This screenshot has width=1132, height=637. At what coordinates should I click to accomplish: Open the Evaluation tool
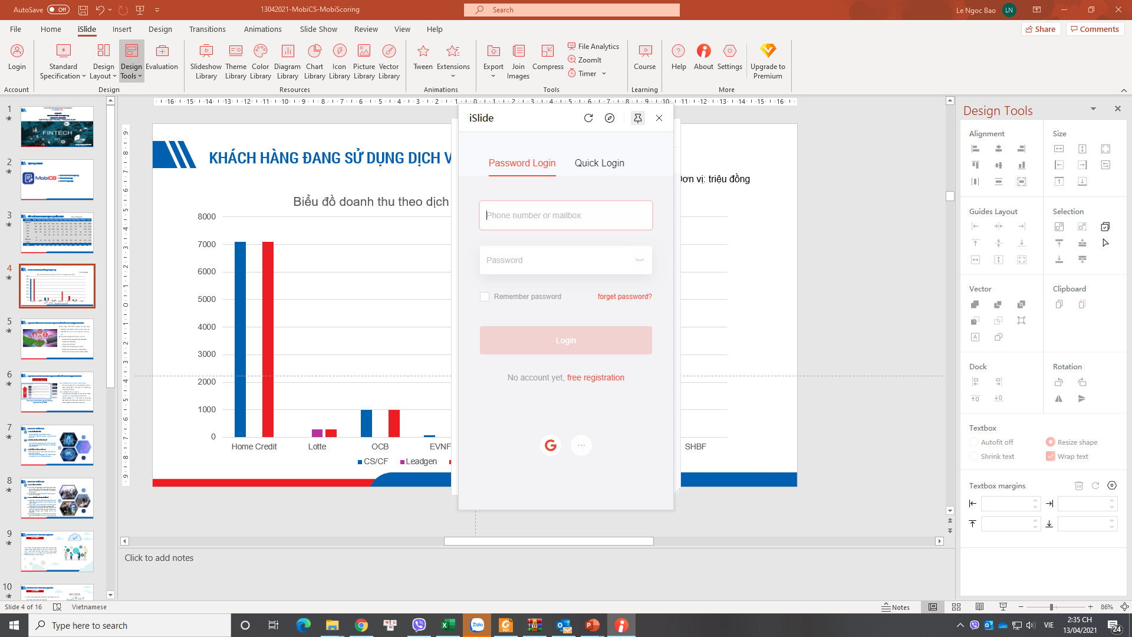(162, 57)
